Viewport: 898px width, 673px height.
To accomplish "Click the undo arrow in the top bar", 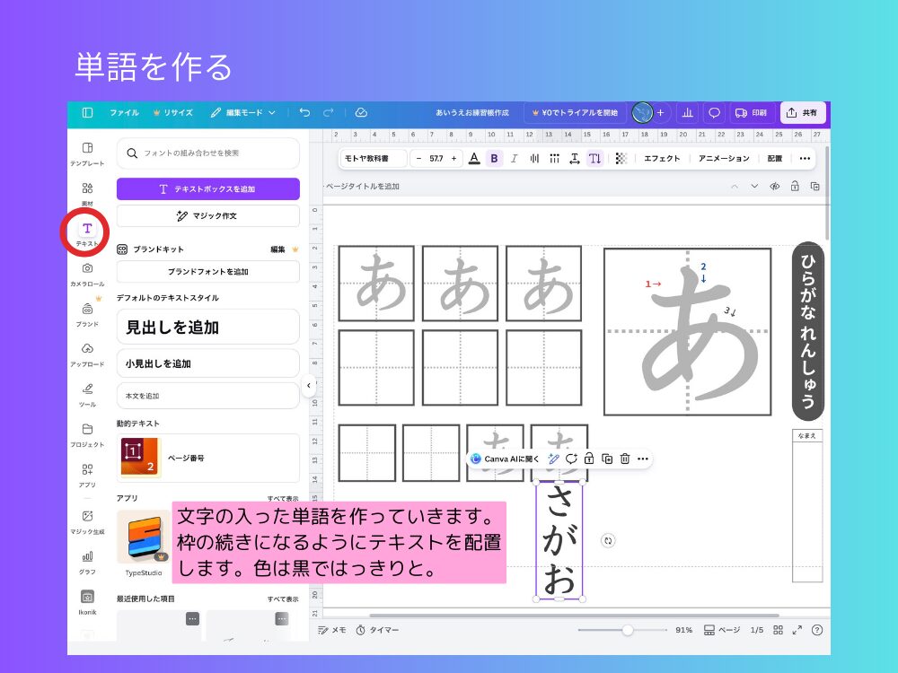I will pos(305,112).
